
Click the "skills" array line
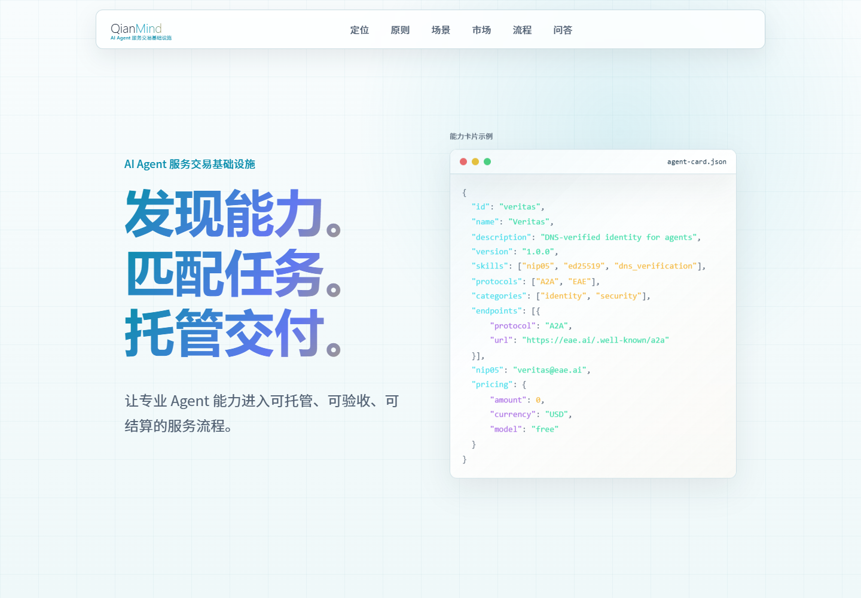[588, 266]
